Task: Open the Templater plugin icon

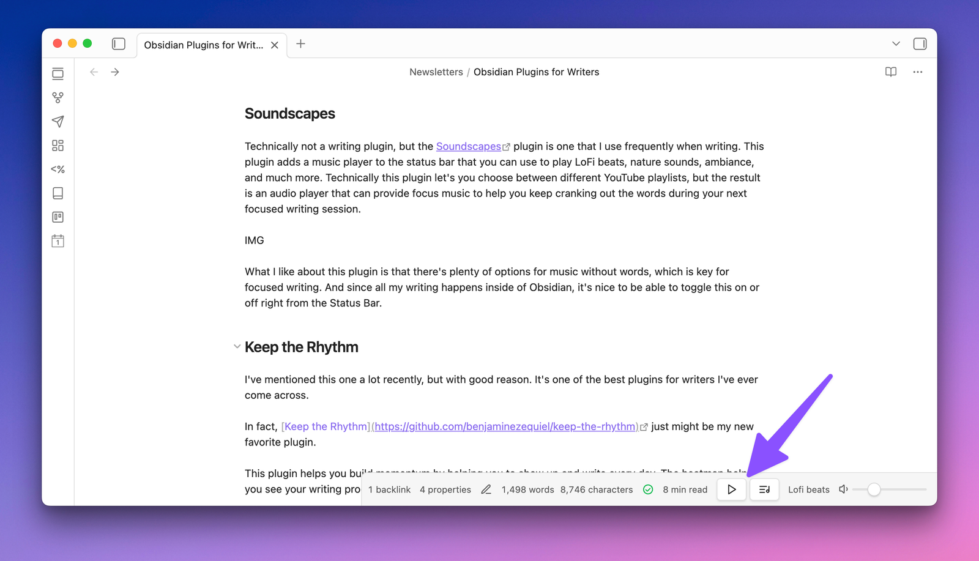Action: pyautogui.click(x=58, y=169)
